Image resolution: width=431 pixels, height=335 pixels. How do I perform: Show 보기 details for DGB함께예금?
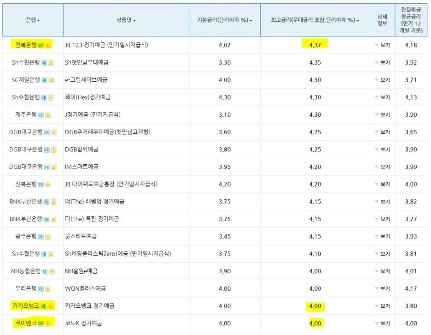tap(383, 150)
